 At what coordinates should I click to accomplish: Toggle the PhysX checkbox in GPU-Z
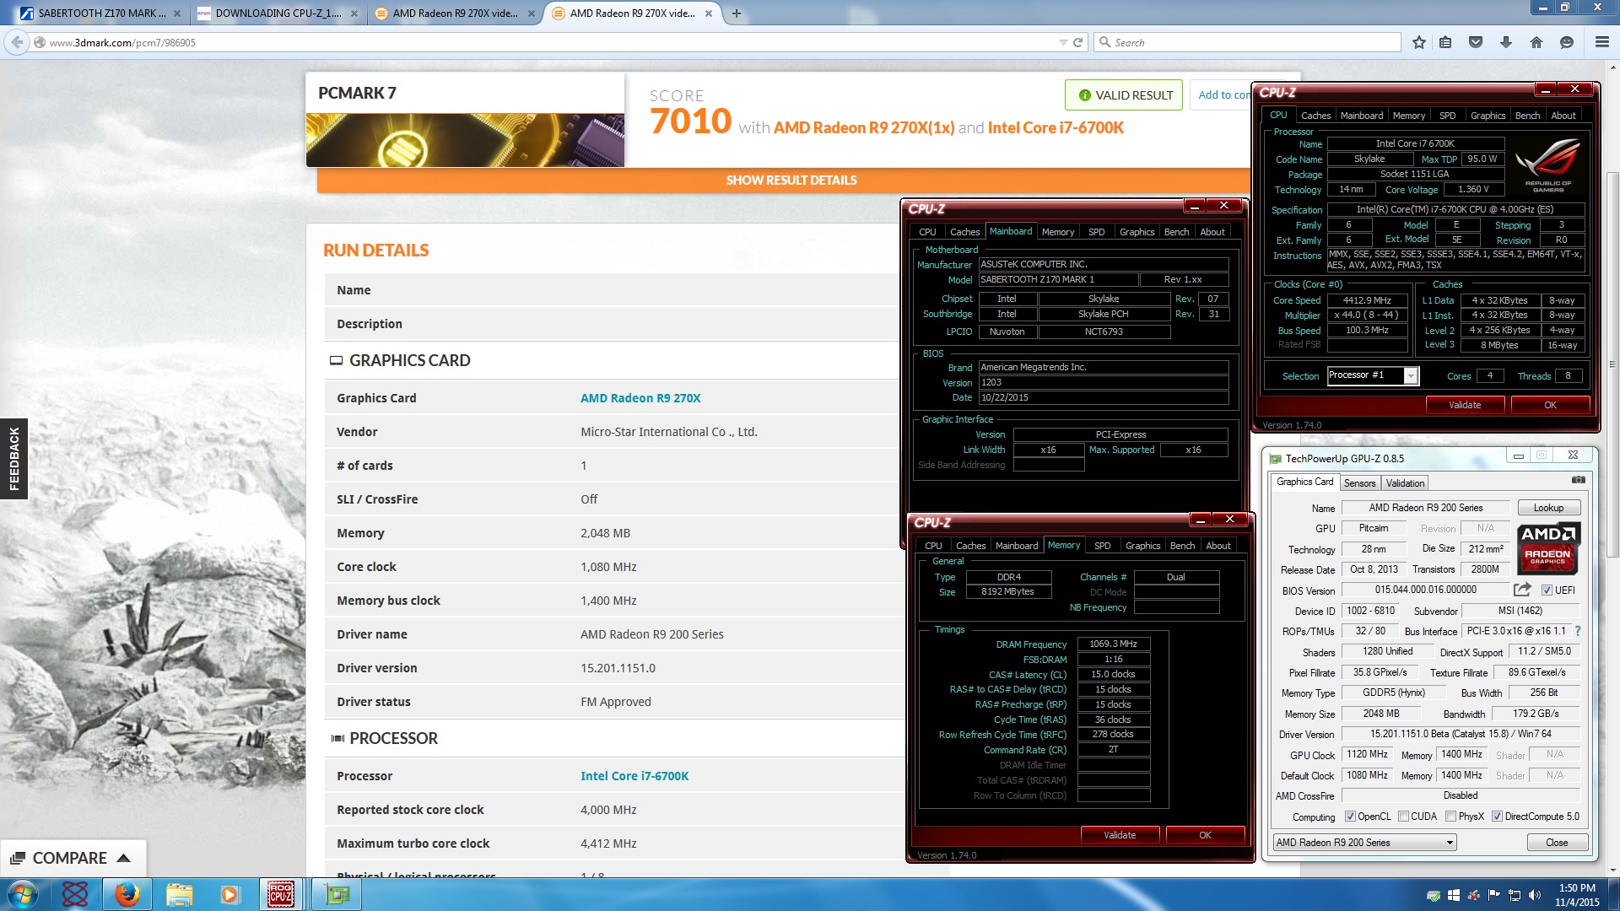(x=1450, y=817)
